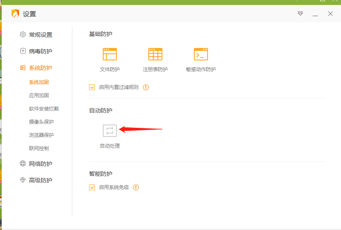This screenshot has height=230, width=341.
Task: Open the 文件防护 file protection icon
Action: 110,55
